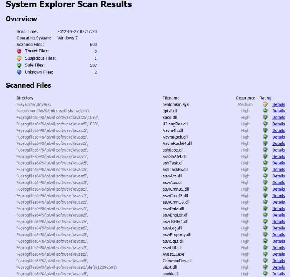The image size is (290, 277).
Task: Click the Filename column header
Action: (x=171, y=98)
